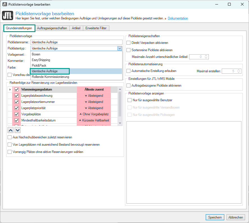
Task: Click the move-down arrow button below list
Action: pyautogui.click(x=17, y=130)
